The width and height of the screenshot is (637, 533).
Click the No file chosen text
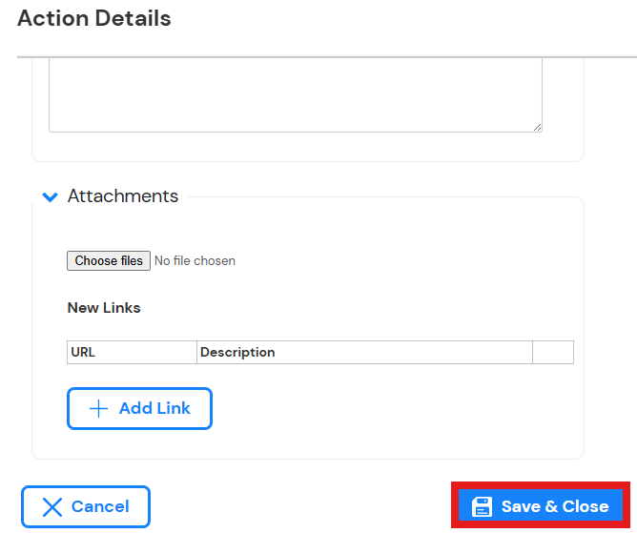(195, 261)
